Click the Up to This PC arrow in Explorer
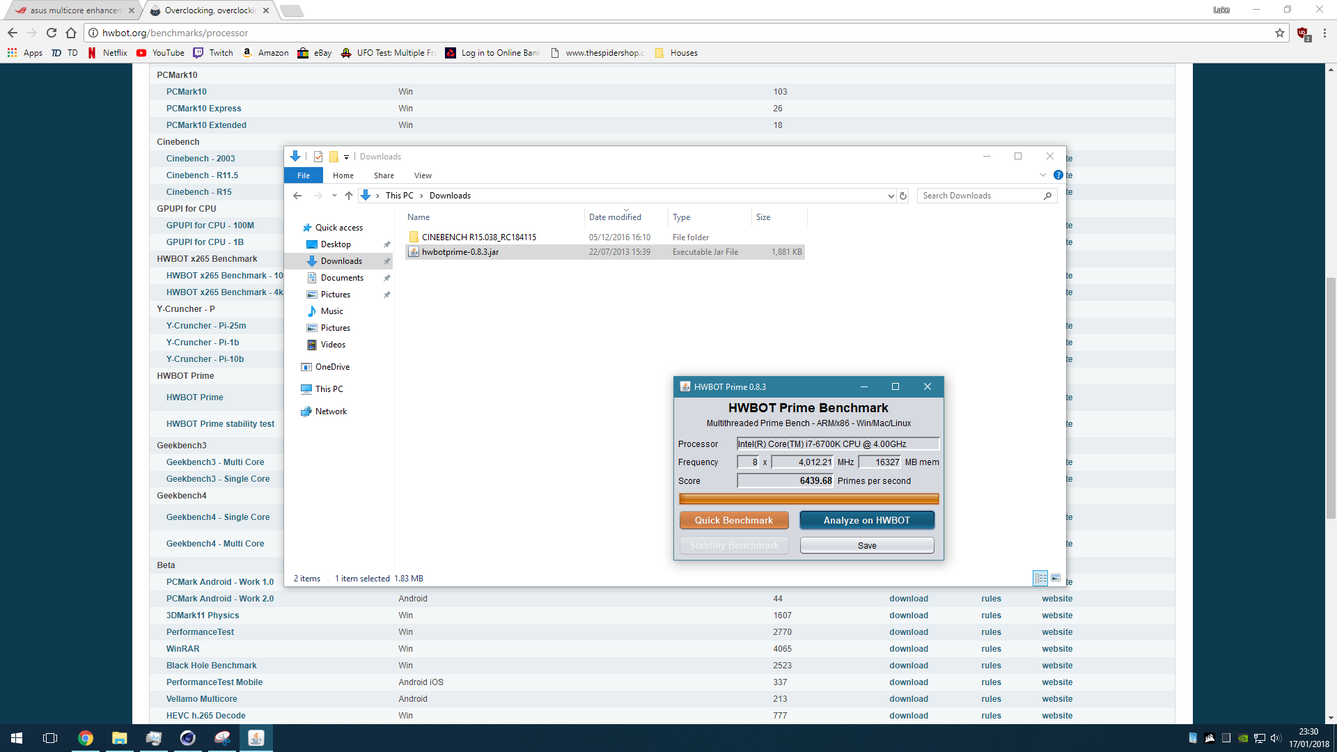Screen dimensions: 1337x752 [349, 196]
